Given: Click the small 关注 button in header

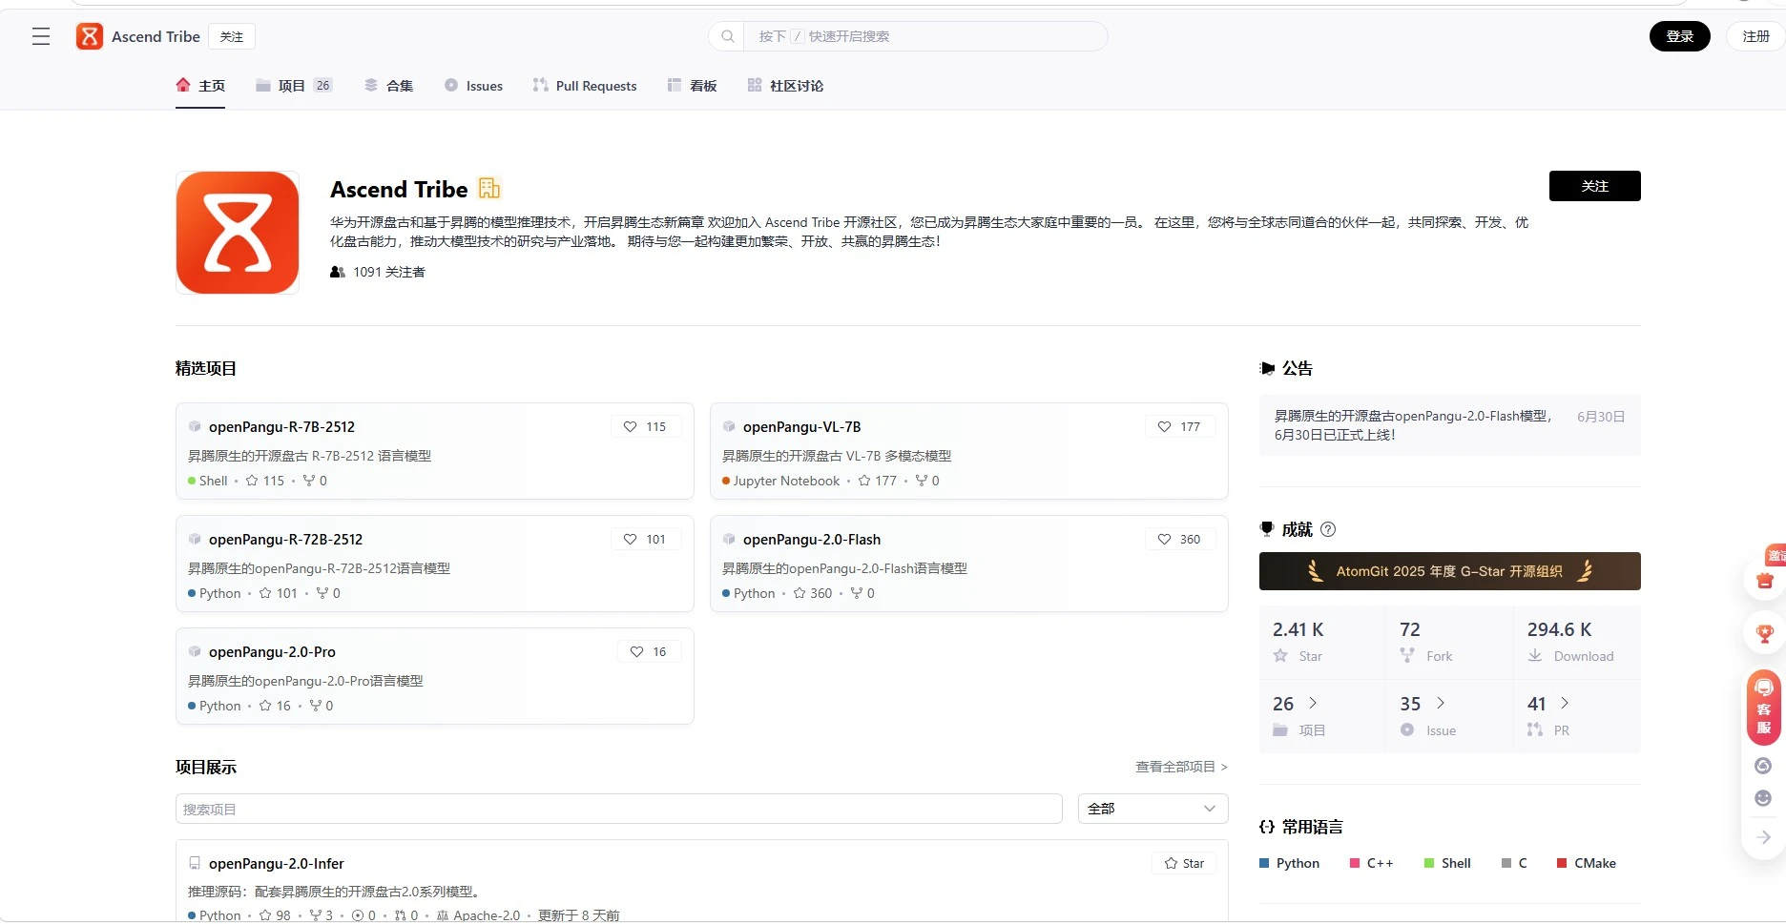Looking at the screenshot, I should [x=232, y=36].
